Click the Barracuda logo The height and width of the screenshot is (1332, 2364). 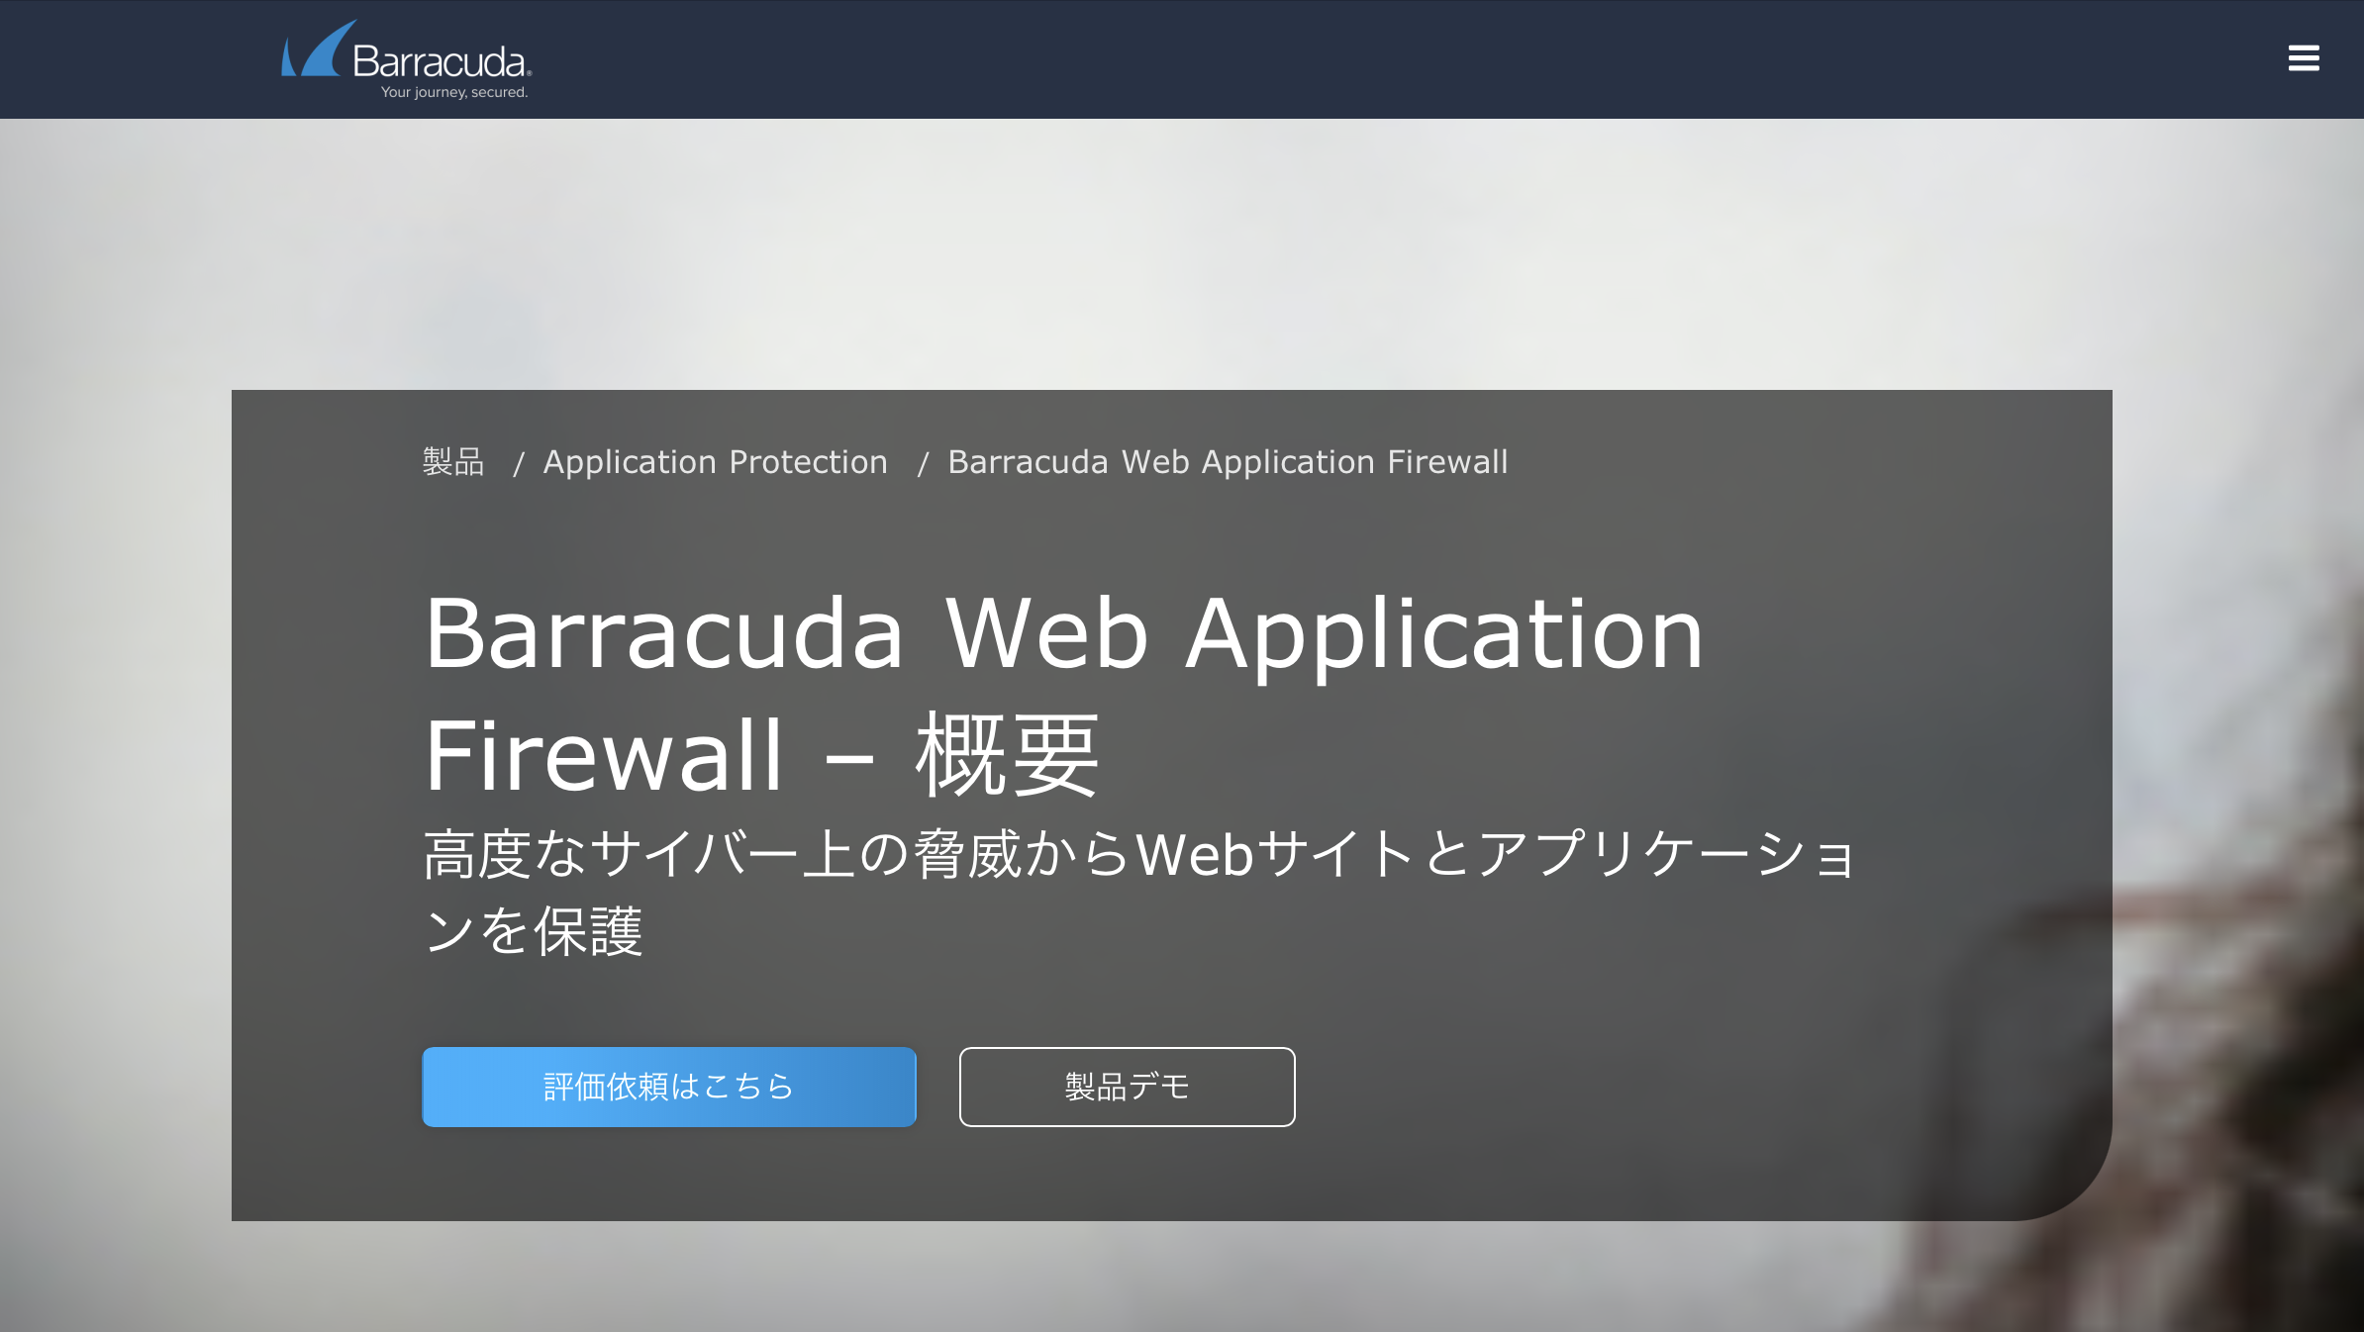[x=407, y=59]
